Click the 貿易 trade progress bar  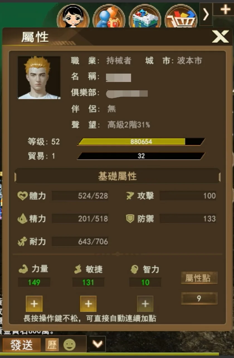(x=141, y=156)
